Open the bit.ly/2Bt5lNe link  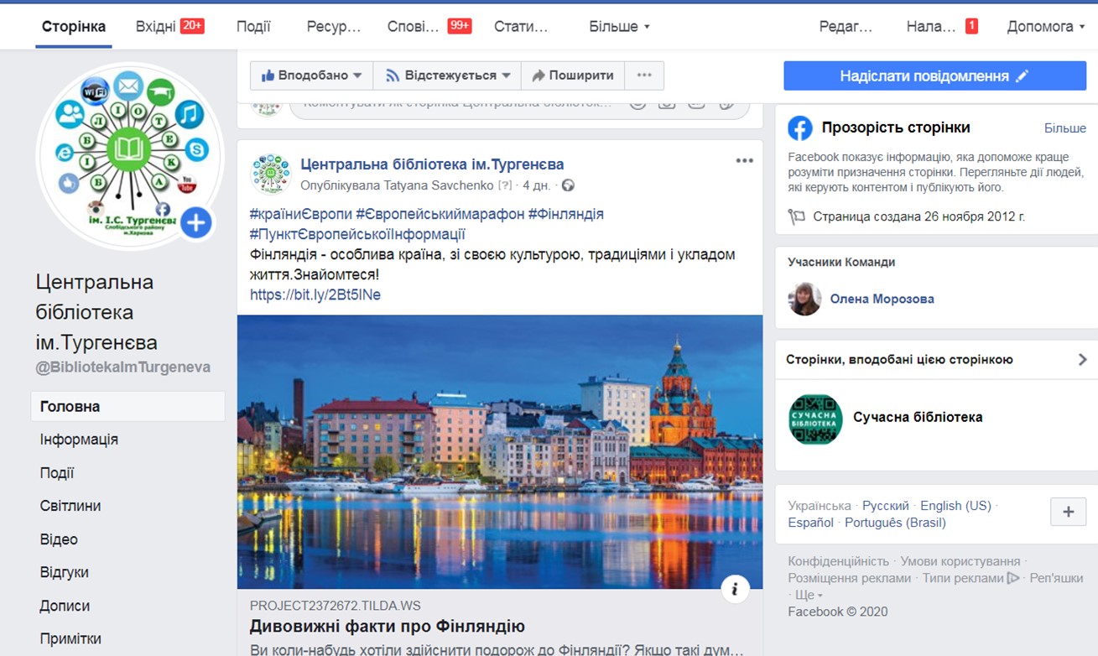[315, 294]
